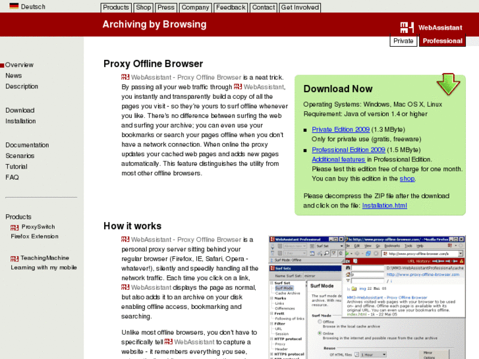Click the How it works heading
Viewport: 479px width, 359px height.
[132, 226]
